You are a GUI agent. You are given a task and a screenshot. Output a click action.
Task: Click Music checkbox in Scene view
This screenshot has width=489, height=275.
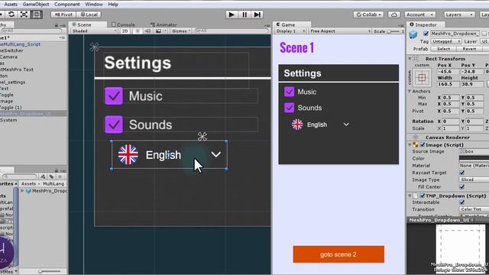[114, 95]
